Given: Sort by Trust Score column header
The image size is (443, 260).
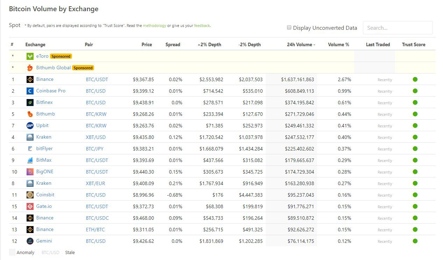Looking at the screenshot, I should pos(414,44).
